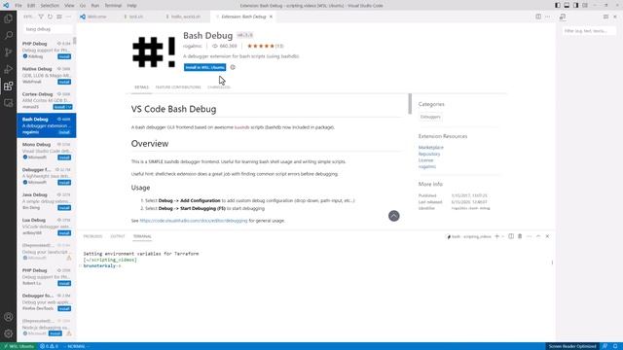623x350 pixels.
Task: Click errors and warnings count in status bar
Action: point(49,346)
